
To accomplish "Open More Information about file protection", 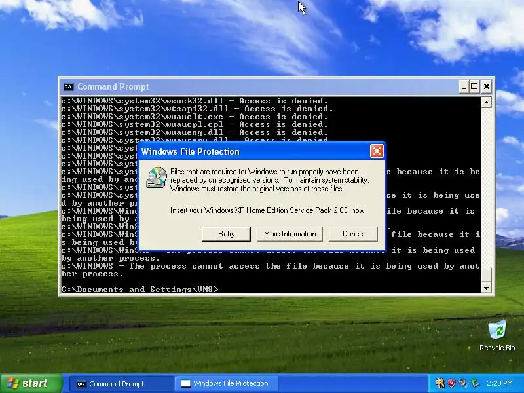I will pyautogui.click(x=290, y=234).
